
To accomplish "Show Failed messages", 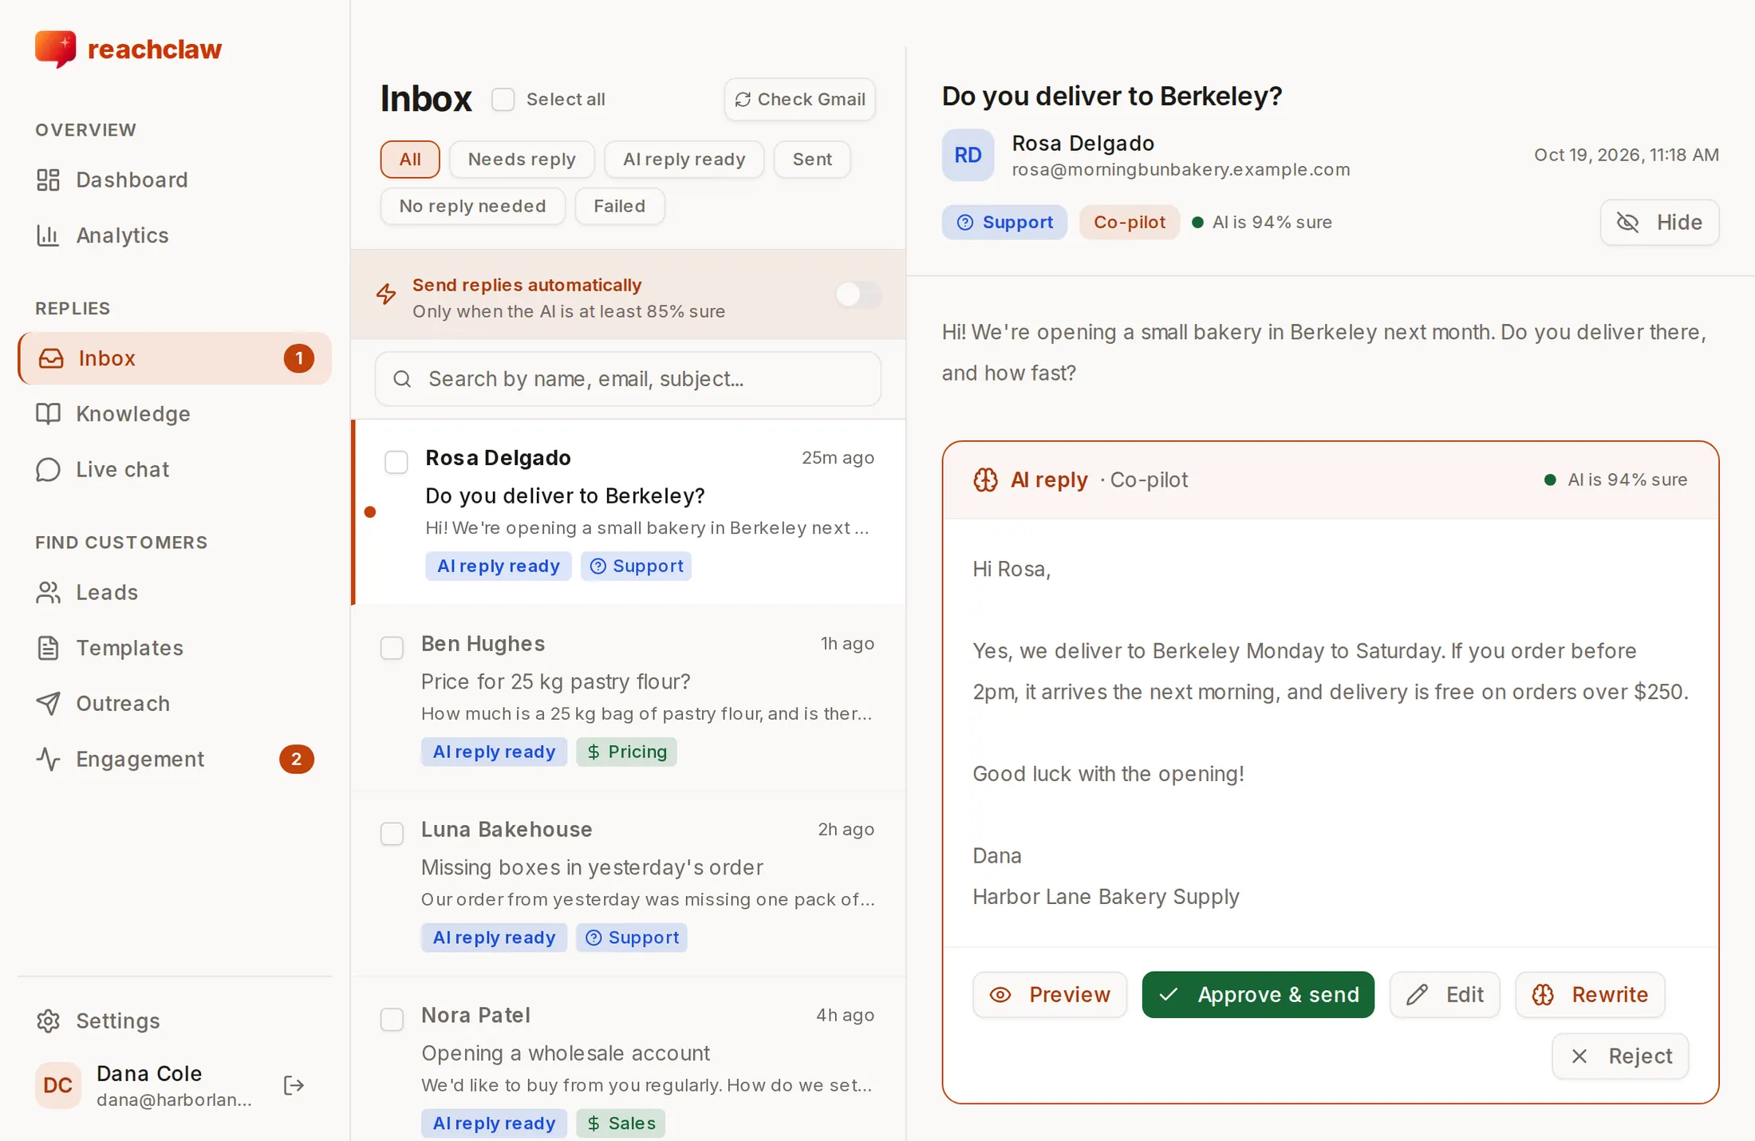I will (x=620, y=207).
